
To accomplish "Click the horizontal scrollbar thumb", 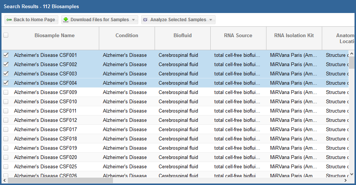I will [x=59, y=180].
